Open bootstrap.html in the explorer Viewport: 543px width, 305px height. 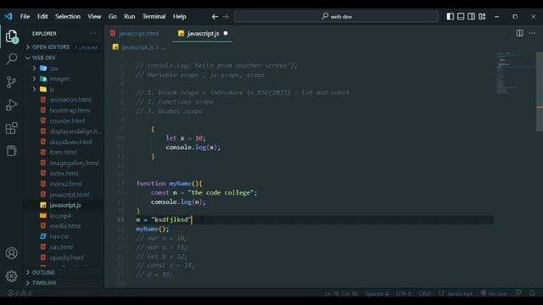point(70,110)
